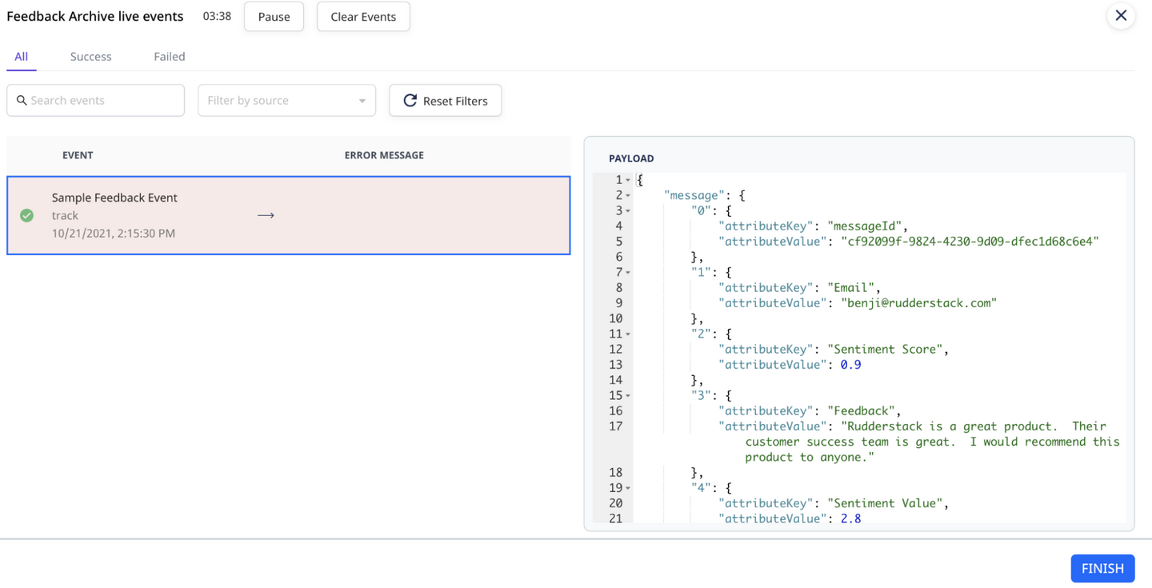
Task: Switch to the Failed tab
Action: coord(169,56)
